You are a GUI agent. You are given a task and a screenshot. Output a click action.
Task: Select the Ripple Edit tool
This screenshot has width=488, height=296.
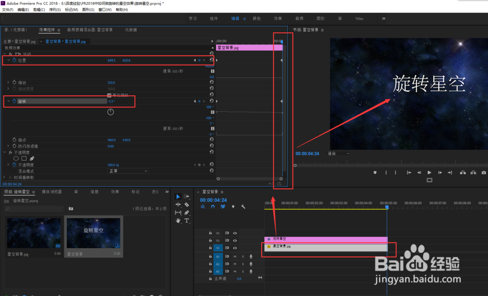178,205
